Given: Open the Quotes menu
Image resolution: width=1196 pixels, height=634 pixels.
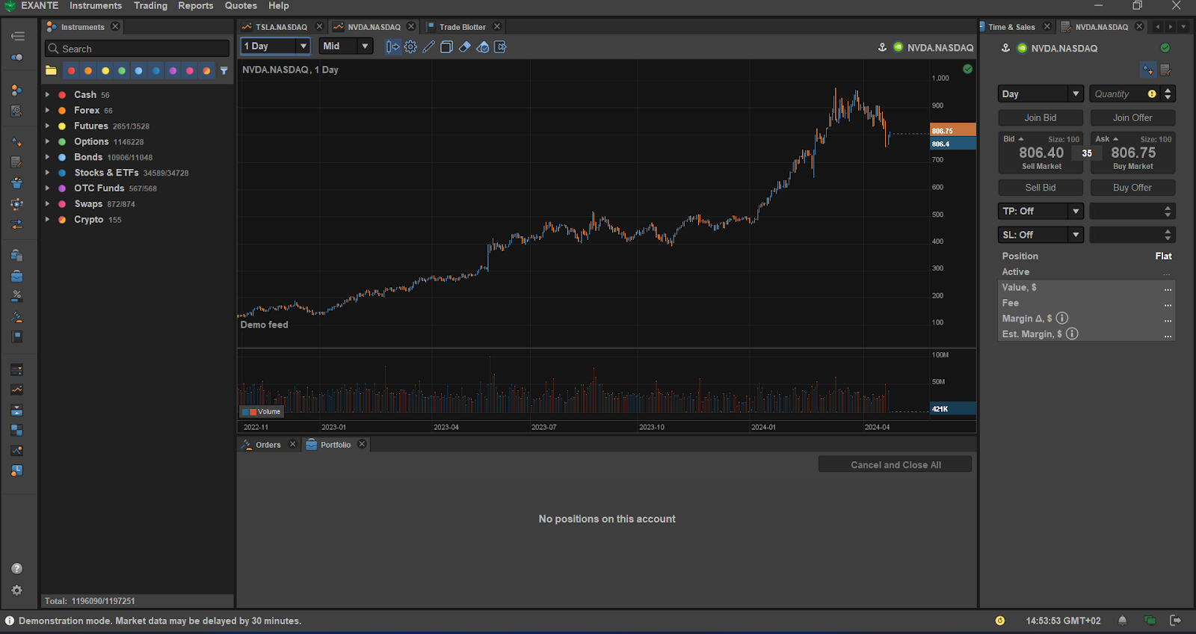Looking at the screenshot, I should click(x=241, y=6).
